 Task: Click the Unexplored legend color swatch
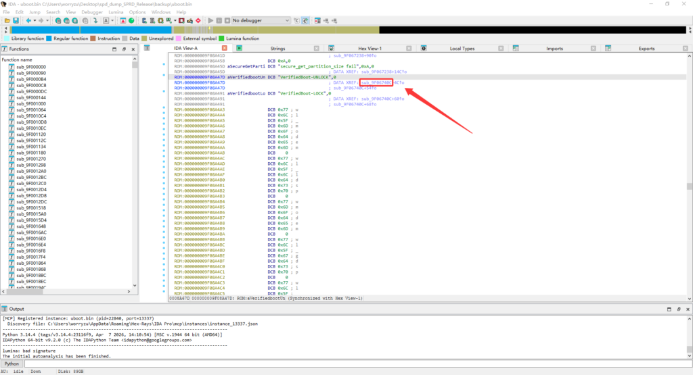point(144,39)
